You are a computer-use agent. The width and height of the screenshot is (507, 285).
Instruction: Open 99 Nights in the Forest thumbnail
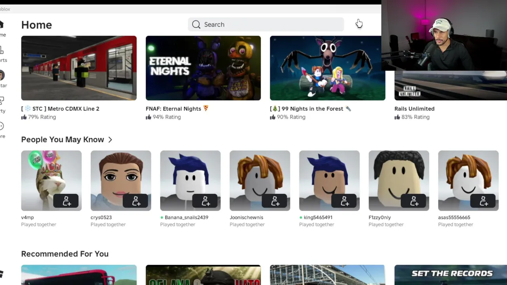coord(328,68)
